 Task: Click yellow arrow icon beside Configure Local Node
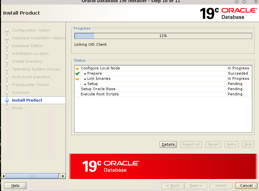pyautogui.click(x=77, y=68)
